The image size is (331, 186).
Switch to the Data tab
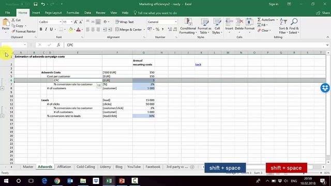coord(87,12)
